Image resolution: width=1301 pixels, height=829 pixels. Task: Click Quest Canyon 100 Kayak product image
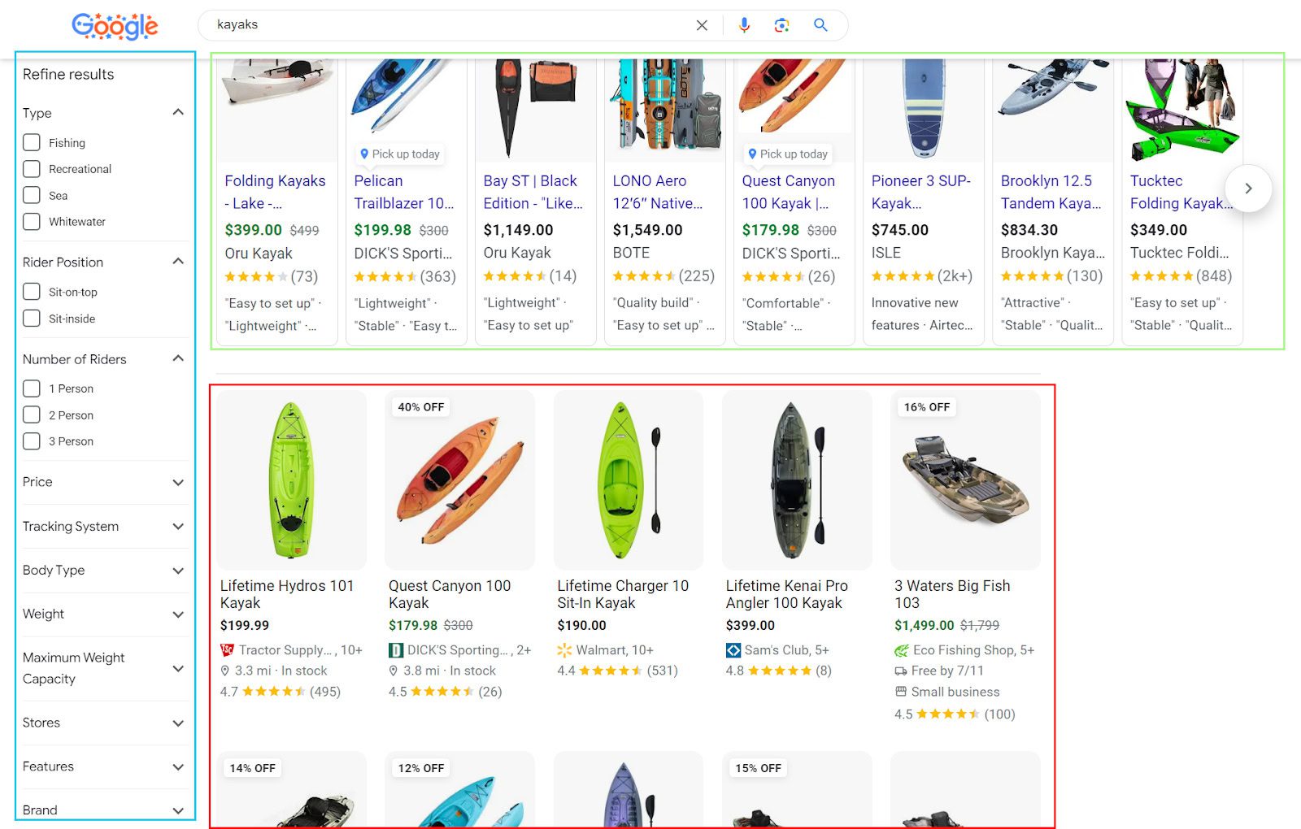(x=459, y=480)
